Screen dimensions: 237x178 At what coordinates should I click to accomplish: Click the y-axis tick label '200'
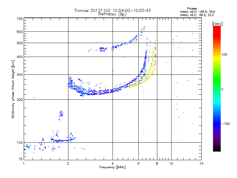[20, 100]
